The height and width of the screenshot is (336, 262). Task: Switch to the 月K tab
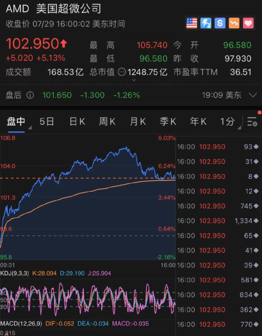(x=138, y=122)
